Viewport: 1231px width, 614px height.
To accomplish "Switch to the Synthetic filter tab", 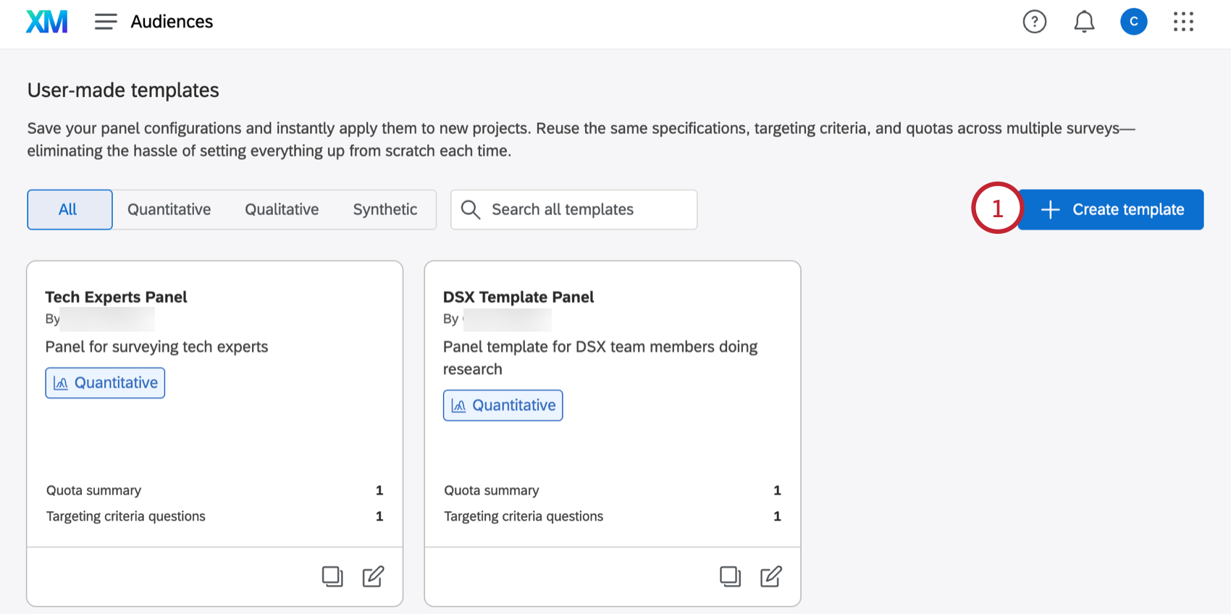I will point(385,210).
